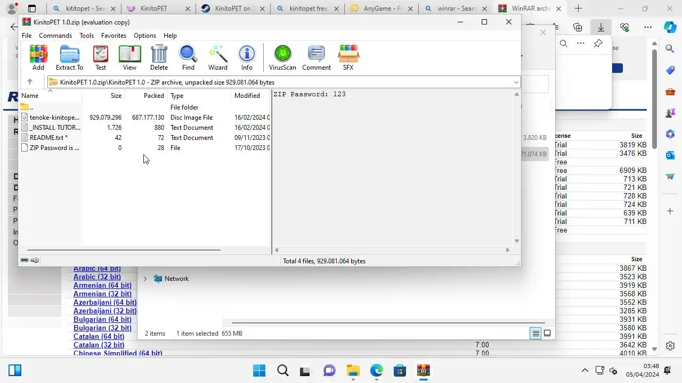
Task: Click the Delete trash icon
Action: (159, 57)
